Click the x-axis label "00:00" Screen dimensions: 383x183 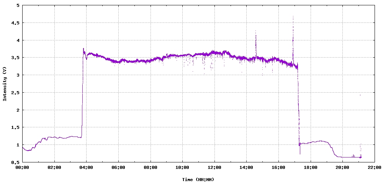click(x=23, y=167)
